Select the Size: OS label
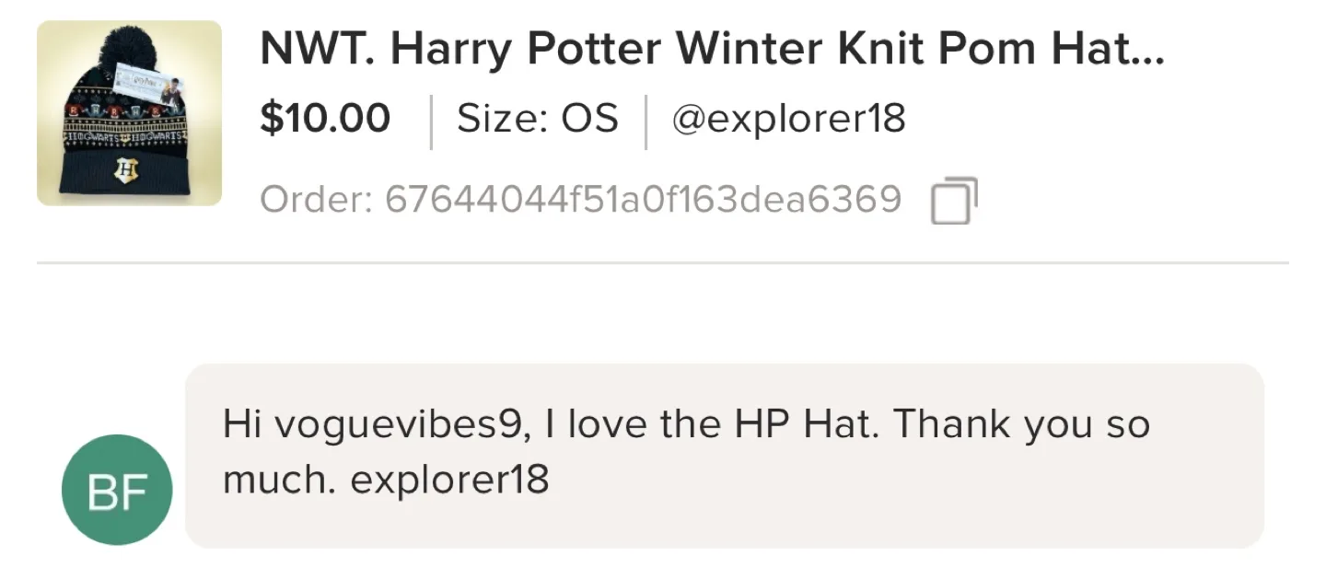 tap(537, 118)
